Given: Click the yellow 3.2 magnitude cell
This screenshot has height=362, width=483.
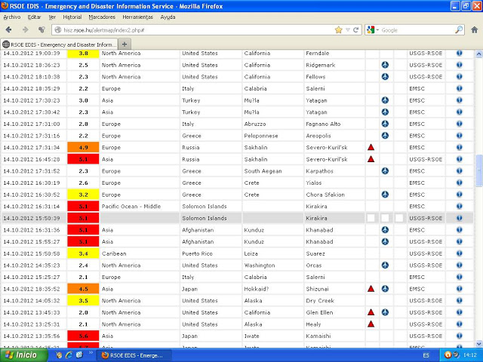Looking at the screenshot, I should pos(83,195).
